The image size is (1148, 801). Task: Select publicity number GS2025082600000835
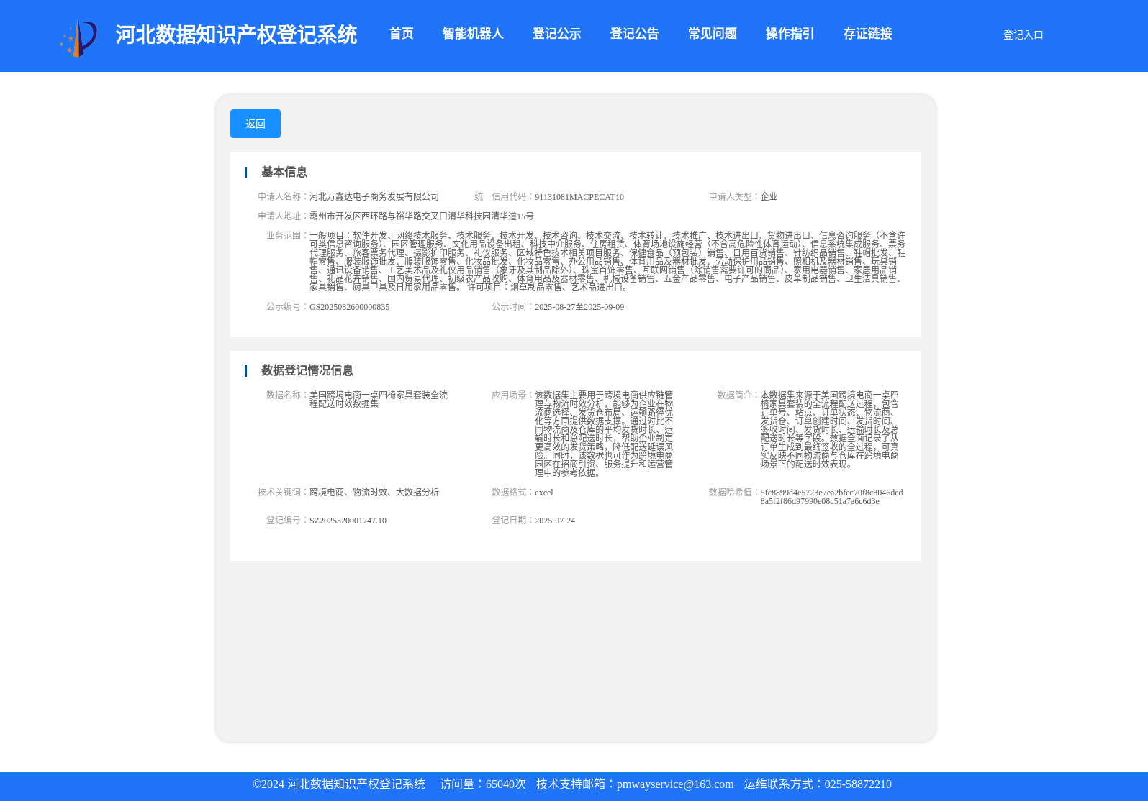(x=349, y=307)
